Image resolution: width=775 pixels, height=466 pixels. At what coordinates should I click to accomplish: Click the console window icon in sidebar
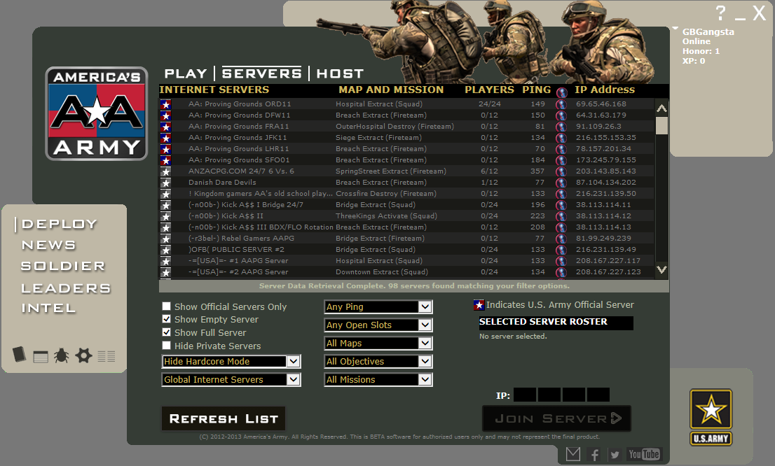(41, 356)
